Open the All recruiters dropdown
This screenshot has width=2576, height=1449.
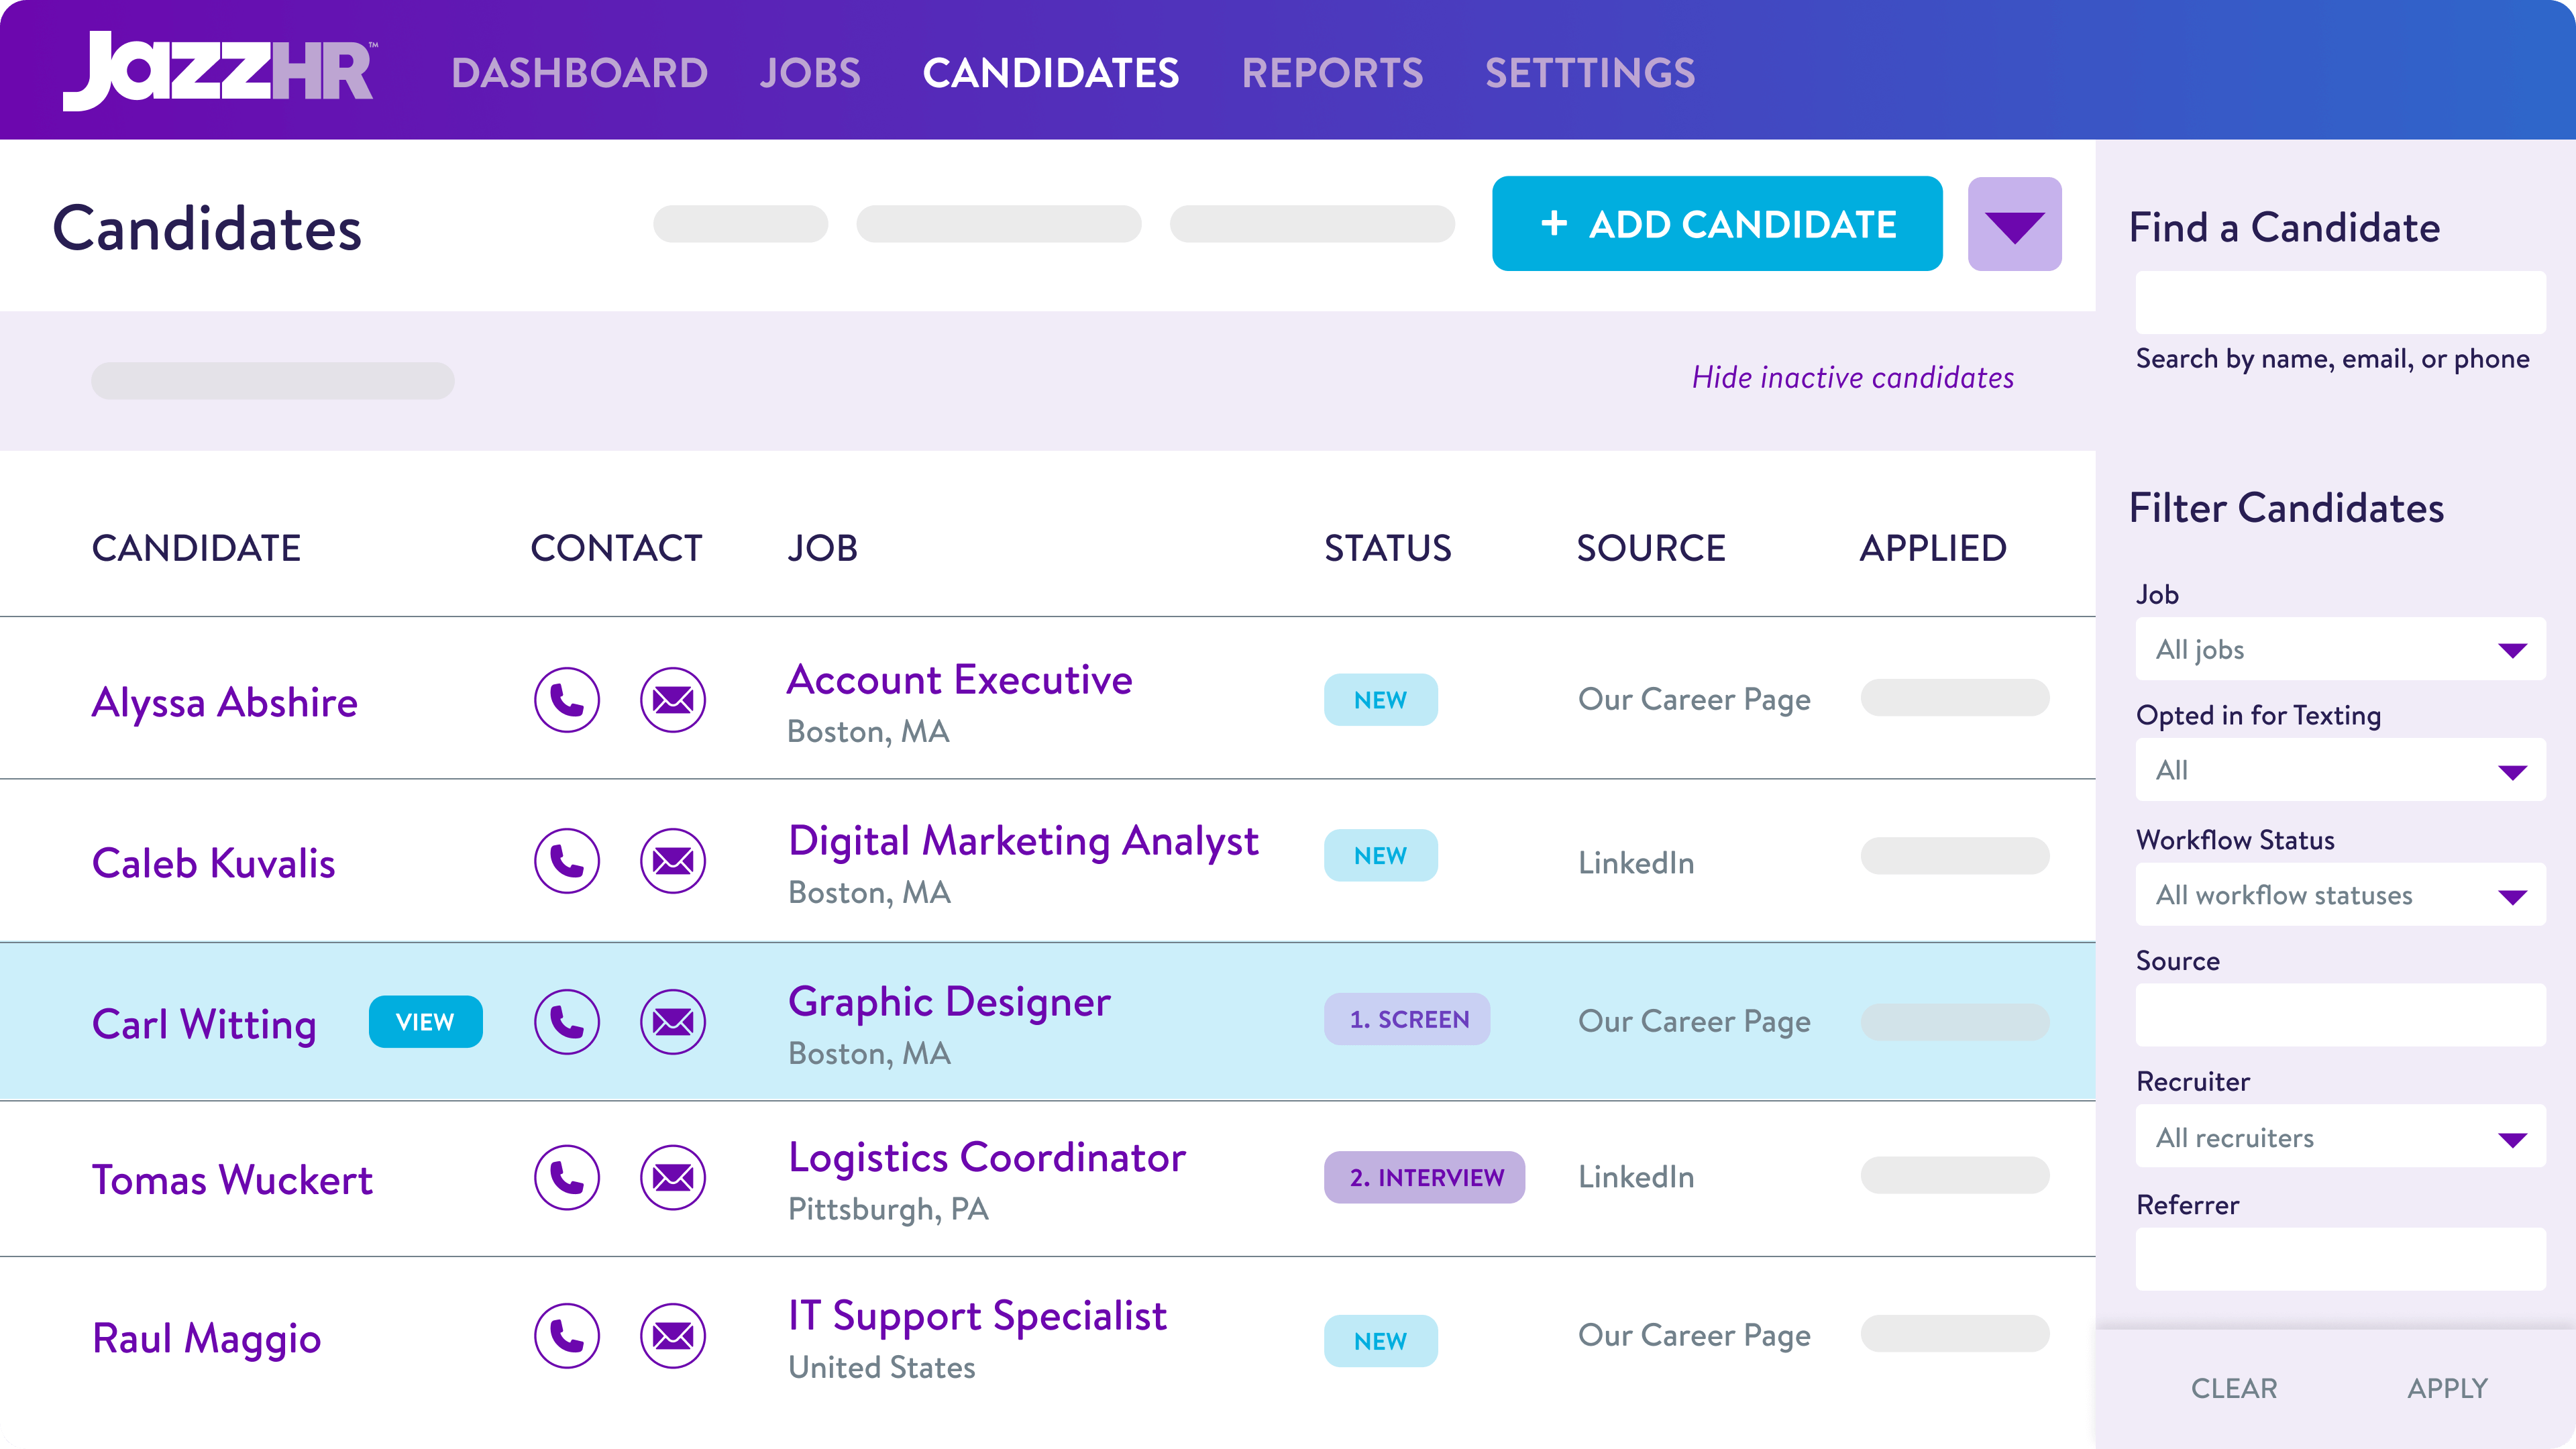pyautogui.click(x=2340, y=1137)
